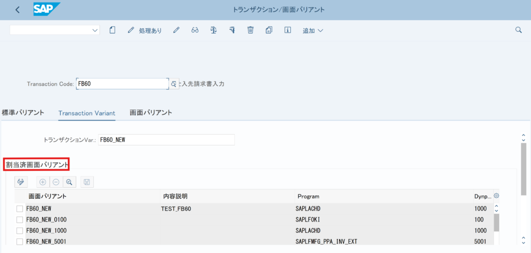
Task: Click the create document icon in toolbar
Action: 113,30
